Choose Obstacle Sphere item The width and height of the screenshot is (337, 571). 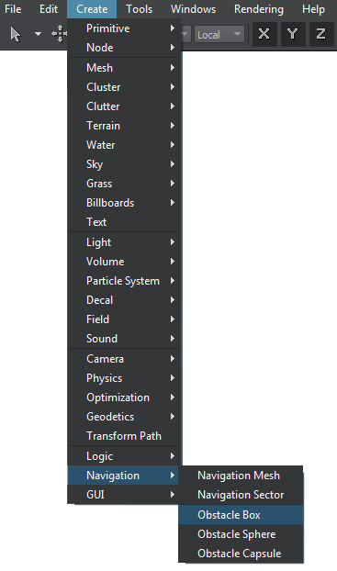[241, 534]
